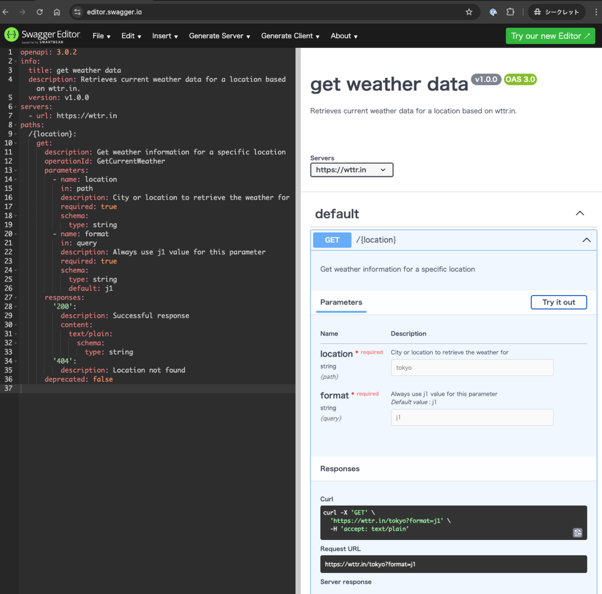The height and width of the screenshot is (594, 602).
Task: Click the format parameter input field
Action: click(x=472, y=417)
